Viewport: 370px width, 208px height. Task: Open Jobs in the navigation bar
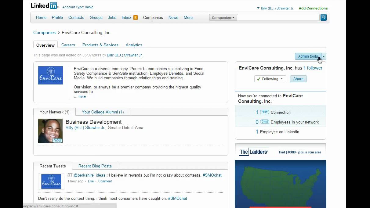click(x=112, y=18)
